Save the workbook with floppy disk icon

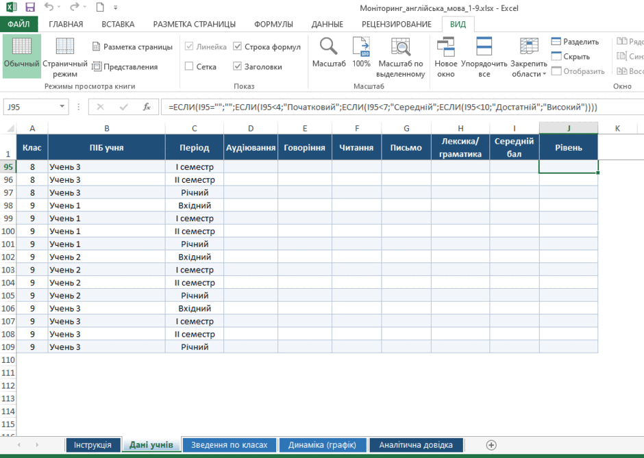click(30, 8)
